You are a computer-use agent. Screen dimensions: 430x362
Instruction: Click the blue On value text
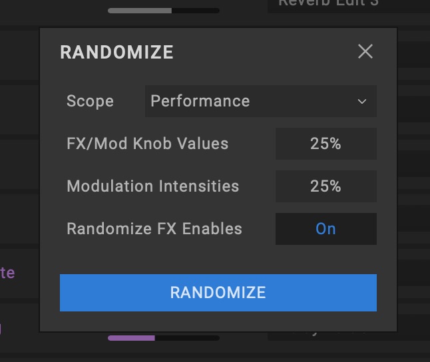pos(325,229)
